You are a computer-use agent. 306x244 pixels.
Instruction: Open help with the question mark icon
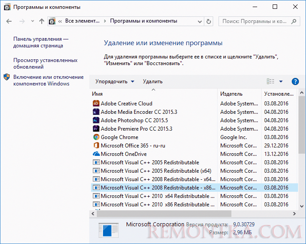[x=295, y=81]
